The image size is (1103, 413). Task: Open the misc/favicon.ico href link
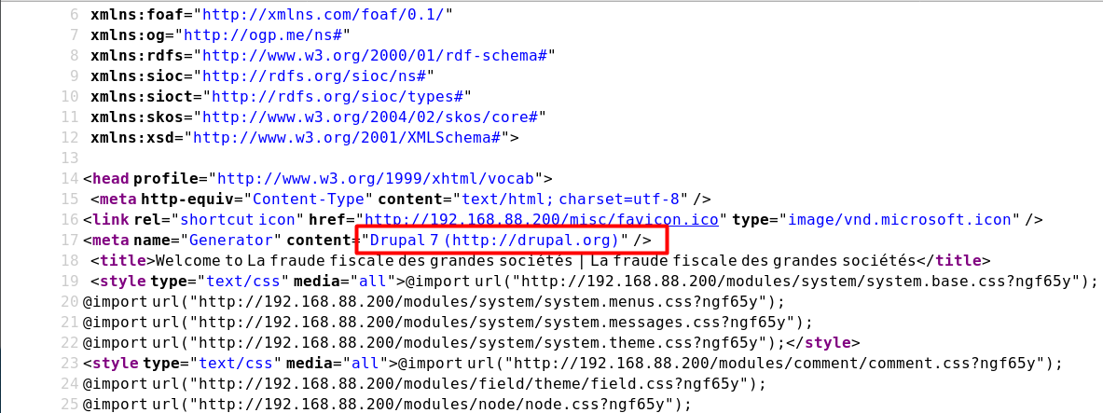pyautogui.click(x=542, y=219)
